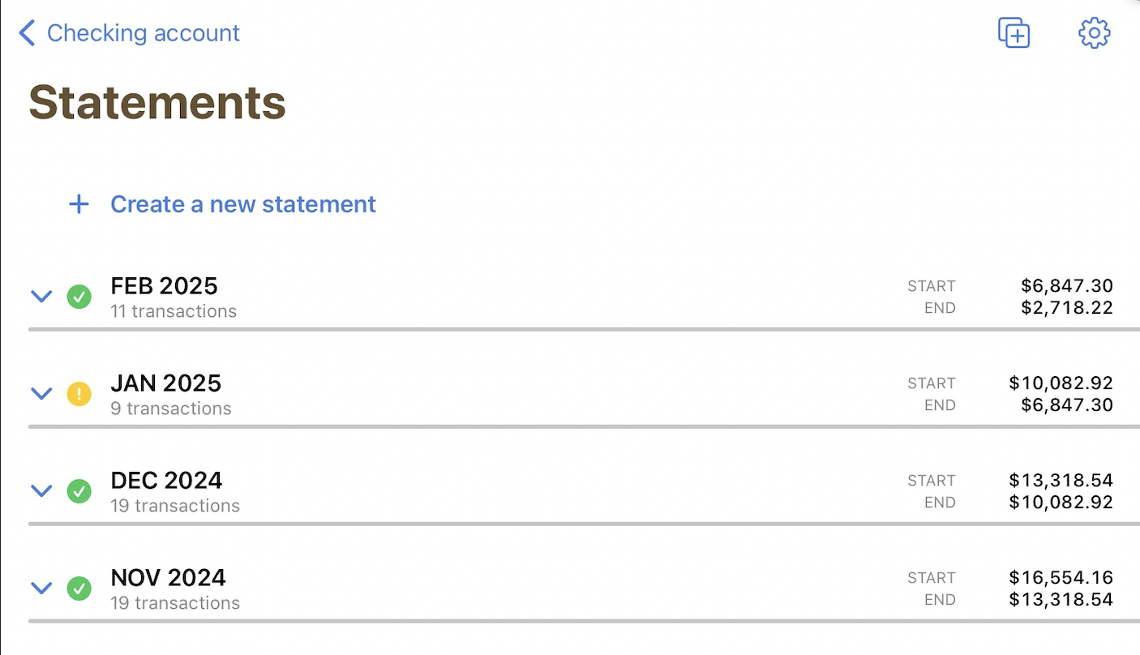1140x655 pixels.
Task: Click the plus icon for new statement
Action: (79, 204)
